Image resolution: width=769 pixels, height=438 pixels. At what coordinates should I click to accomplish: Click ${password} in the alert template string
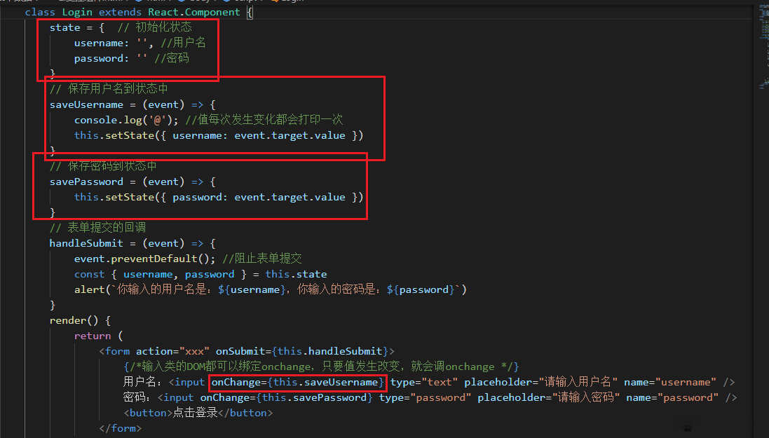421,290
